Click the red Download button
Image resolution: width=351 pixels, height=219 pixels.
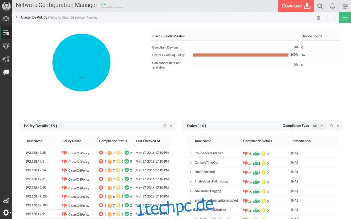point(296,6)
